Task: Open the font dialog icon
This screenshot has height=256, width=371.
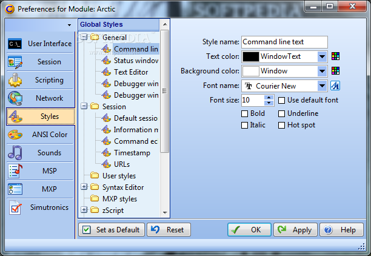Action: pos(335,86)
